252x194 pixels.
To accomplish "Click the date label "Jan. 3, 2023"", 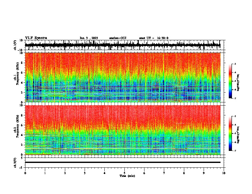I will tap(89, 38).
